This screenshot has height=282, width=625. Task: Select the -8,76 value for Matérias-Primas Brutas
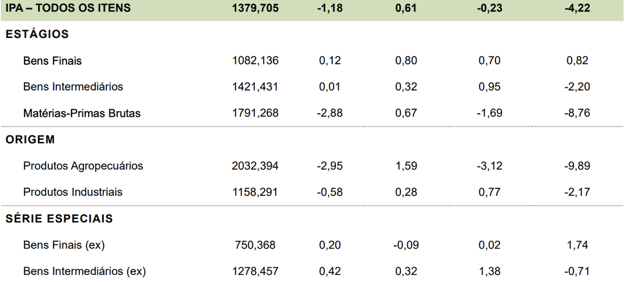(x=577, y=114)
